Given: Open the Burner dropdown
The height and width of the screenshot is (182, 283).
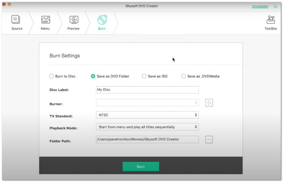Looking at the screenshot, I should tap(147, 103).
